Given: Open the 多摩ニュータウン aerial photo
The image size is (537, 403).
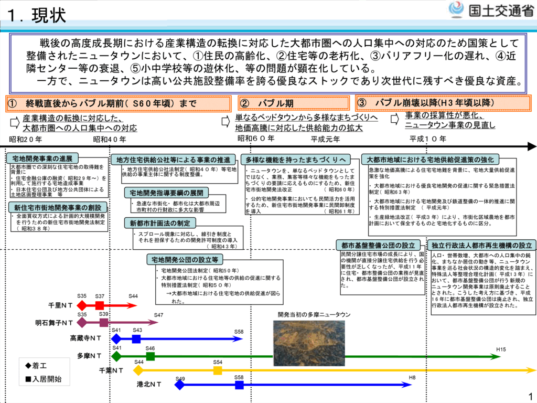Looking at the screenshot, I should click(309, 343).
